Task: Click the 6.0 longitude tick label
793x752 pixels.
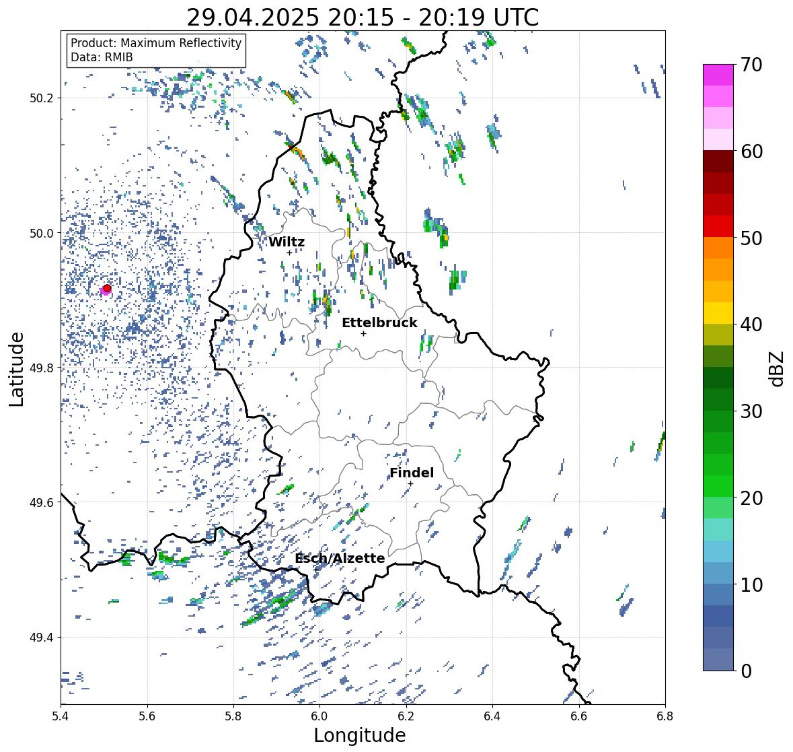Action: pos(319,716)
